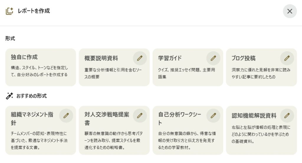The image size is (302, 163).
Task: Select the 独自に作成 format card
Action: (x=41, y=67)
